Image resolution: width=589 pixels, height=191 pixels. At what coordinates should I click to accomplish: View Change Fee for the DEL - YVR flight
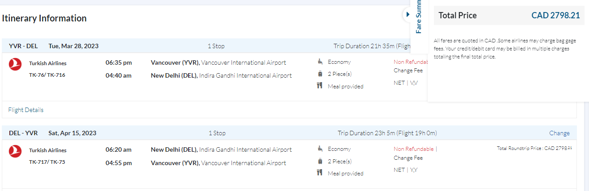[x=408, y=158]
